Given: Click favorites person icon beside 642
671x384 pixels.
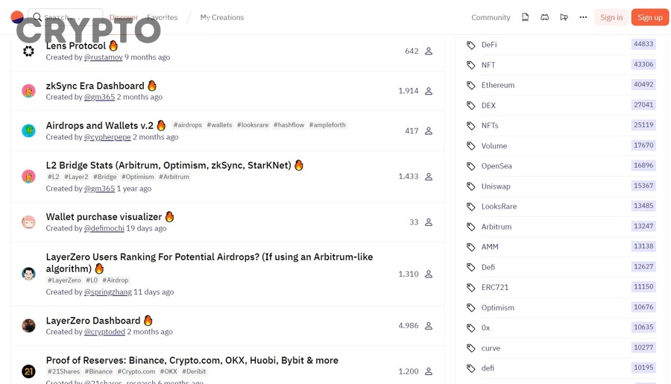Looking at the screenshot, I should (x=429, y=51).
